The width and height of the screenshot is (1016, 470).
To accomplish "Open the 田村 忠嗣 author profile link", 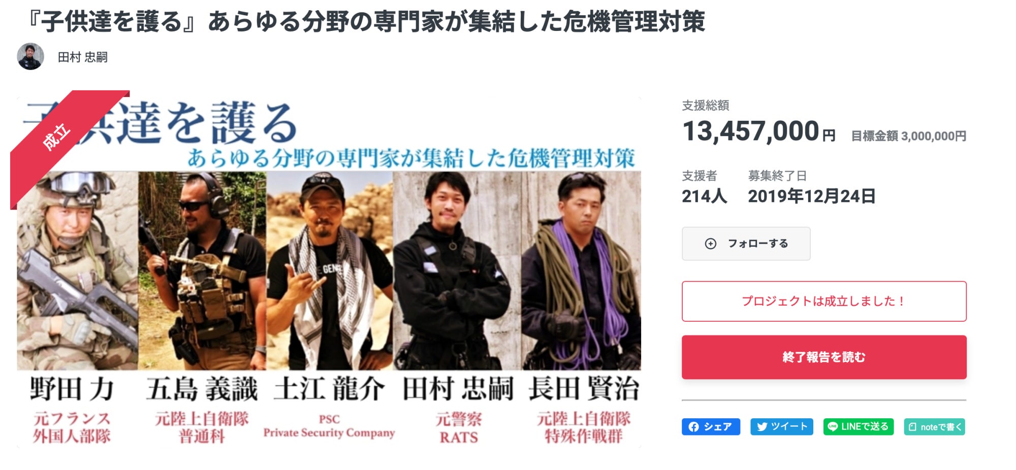I will (x=82, y=57).
